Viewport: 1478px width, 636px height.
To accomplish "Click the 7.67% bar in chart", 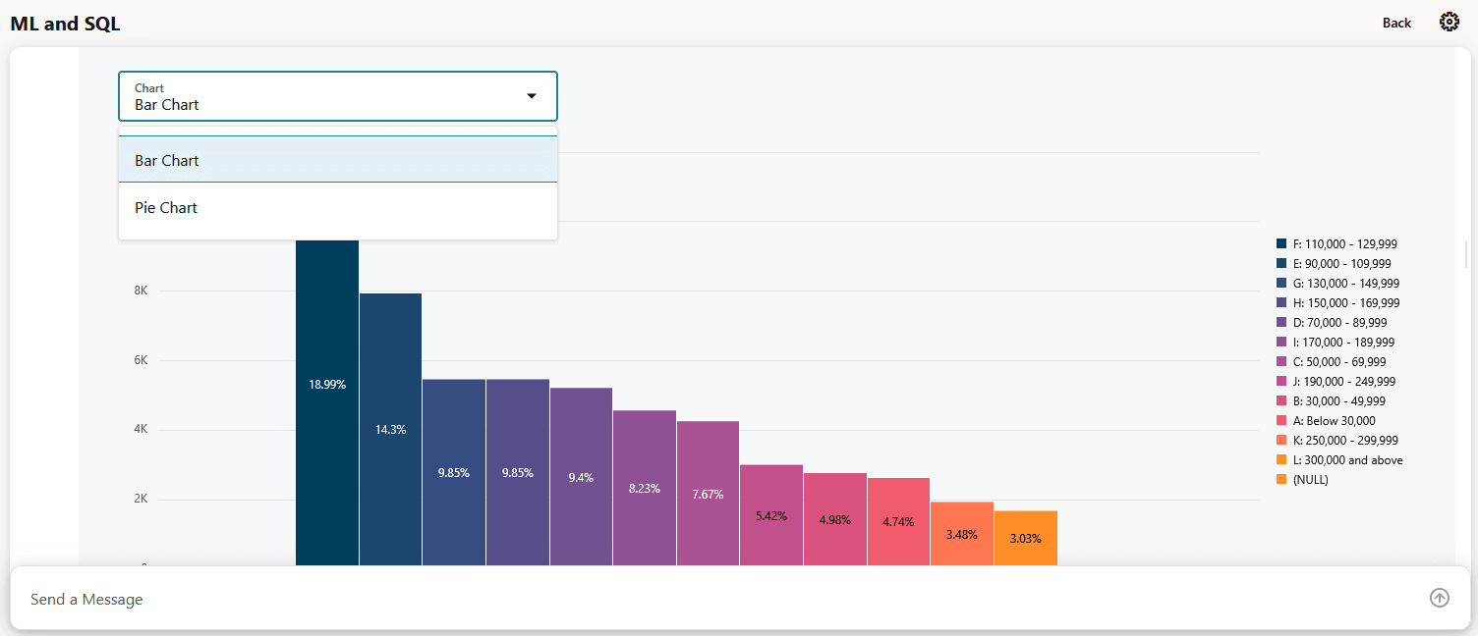I will (x=708, y=494).
